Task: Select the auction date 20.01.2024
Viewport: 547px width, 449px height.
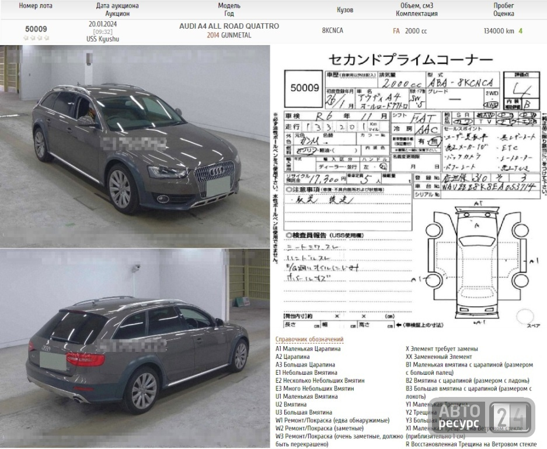Action: (103, 24)
